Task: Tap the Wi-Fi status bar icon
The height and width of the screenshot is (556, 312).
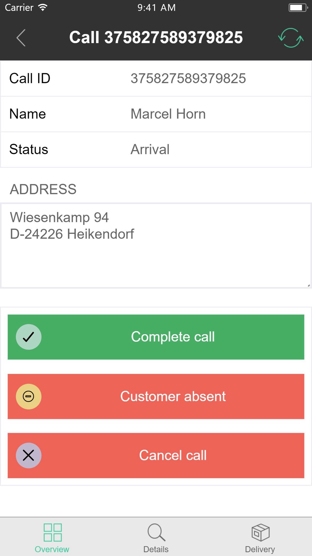Action: (x=43, y=8)
